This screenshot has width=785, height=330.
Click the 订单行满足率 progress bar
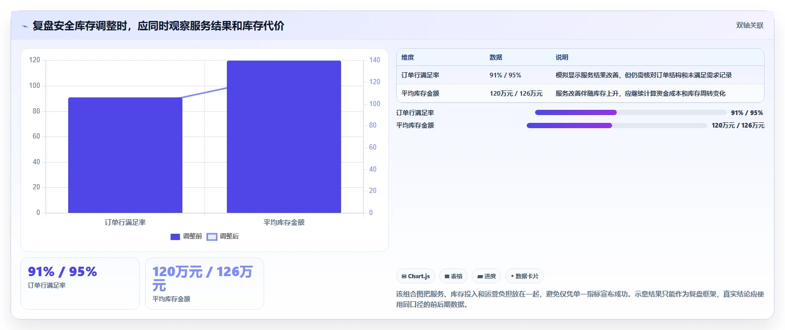tap(631, 112)
